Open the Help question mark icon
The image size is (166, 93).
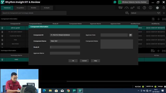click(x=144, y=8)
